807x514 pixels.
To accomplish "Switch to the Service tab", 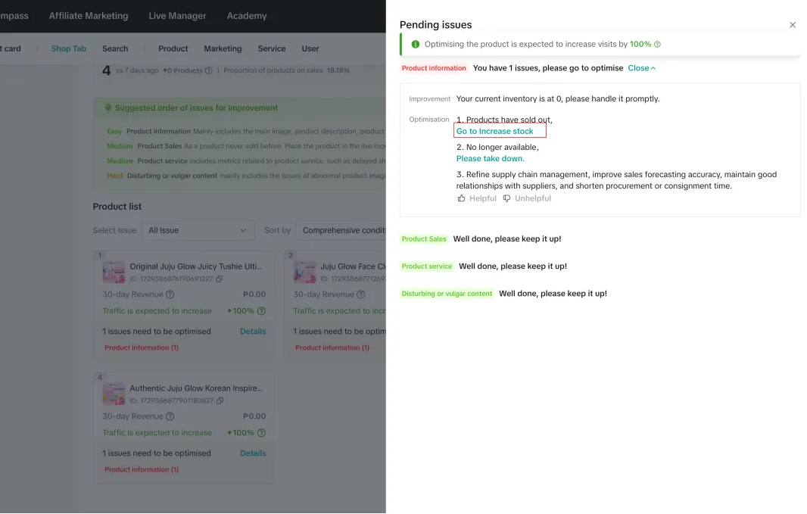I will tap(271, 48).
